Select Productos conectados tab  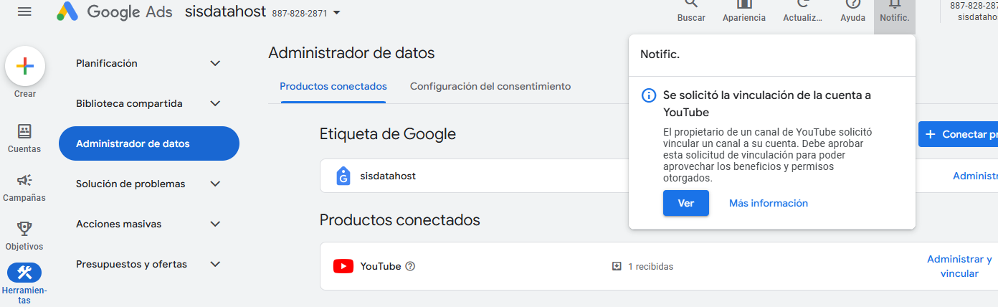click(x=333, y=86)
